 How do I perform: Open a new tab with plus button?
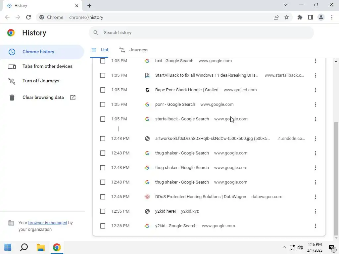coord(89,6)
